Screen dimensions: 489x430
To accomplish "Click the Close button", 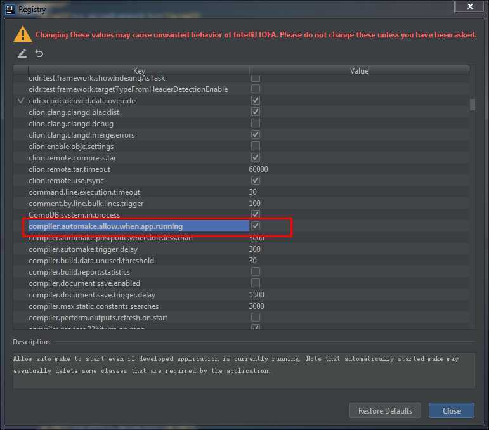I will (x=452, y=411).
